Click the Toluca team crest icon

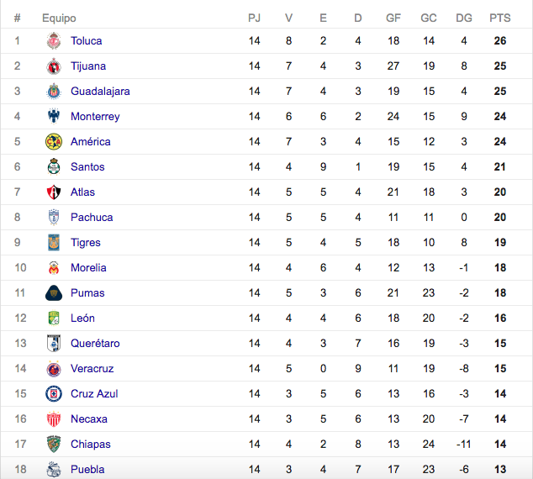coord(54,41)
